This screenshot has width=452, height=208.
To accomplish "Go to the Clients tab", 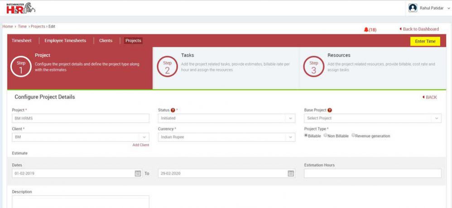I will (x=106, y=41).
